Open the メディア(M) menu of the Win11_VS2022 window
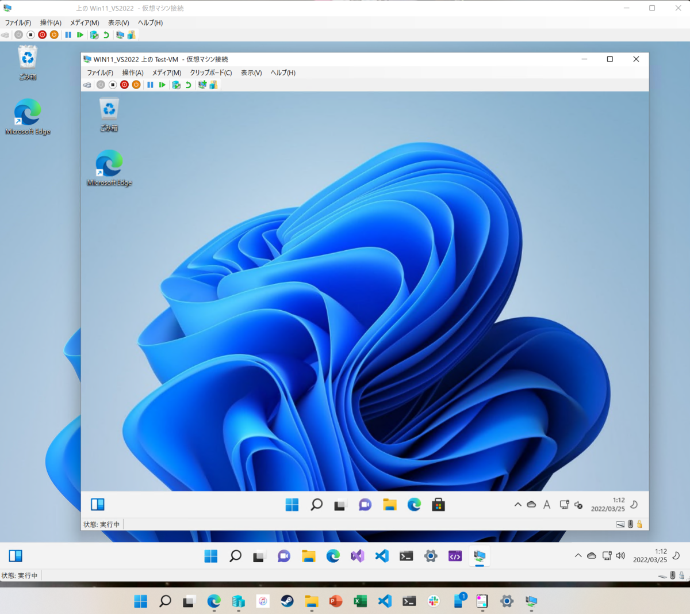This screenshot has width=690, height=614. click(85, 22)
